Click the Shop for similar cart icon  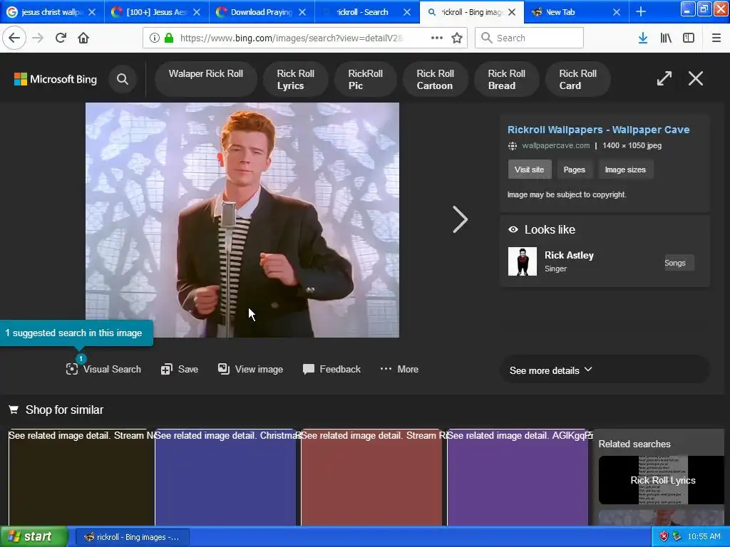[x=14, y=410]
